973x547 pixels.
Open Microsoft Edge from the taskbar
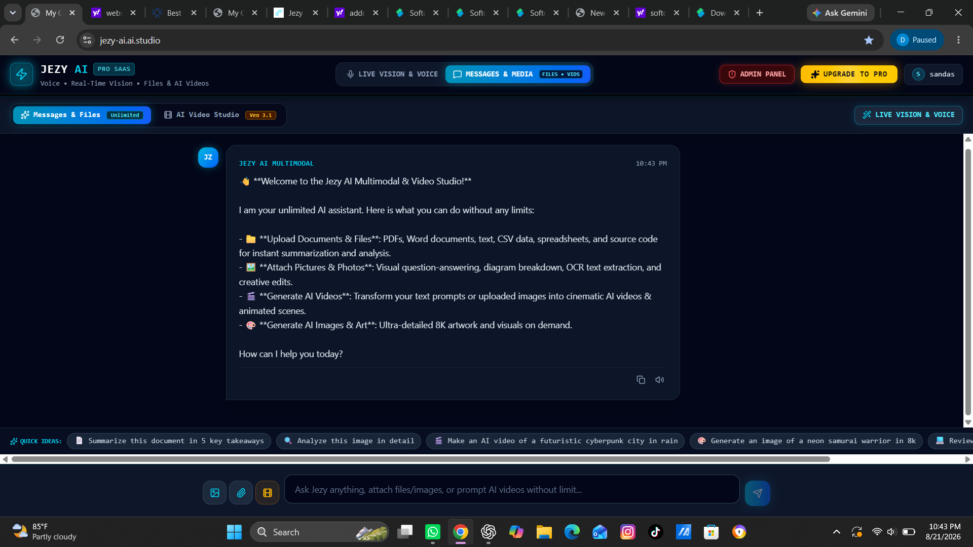click(572, 532)
